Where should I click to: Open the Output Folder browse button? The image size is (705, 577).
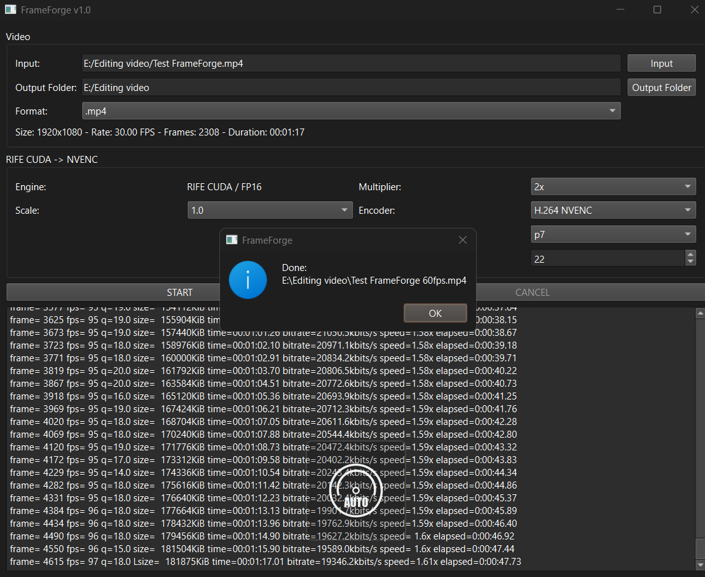(x=661, y=88)
